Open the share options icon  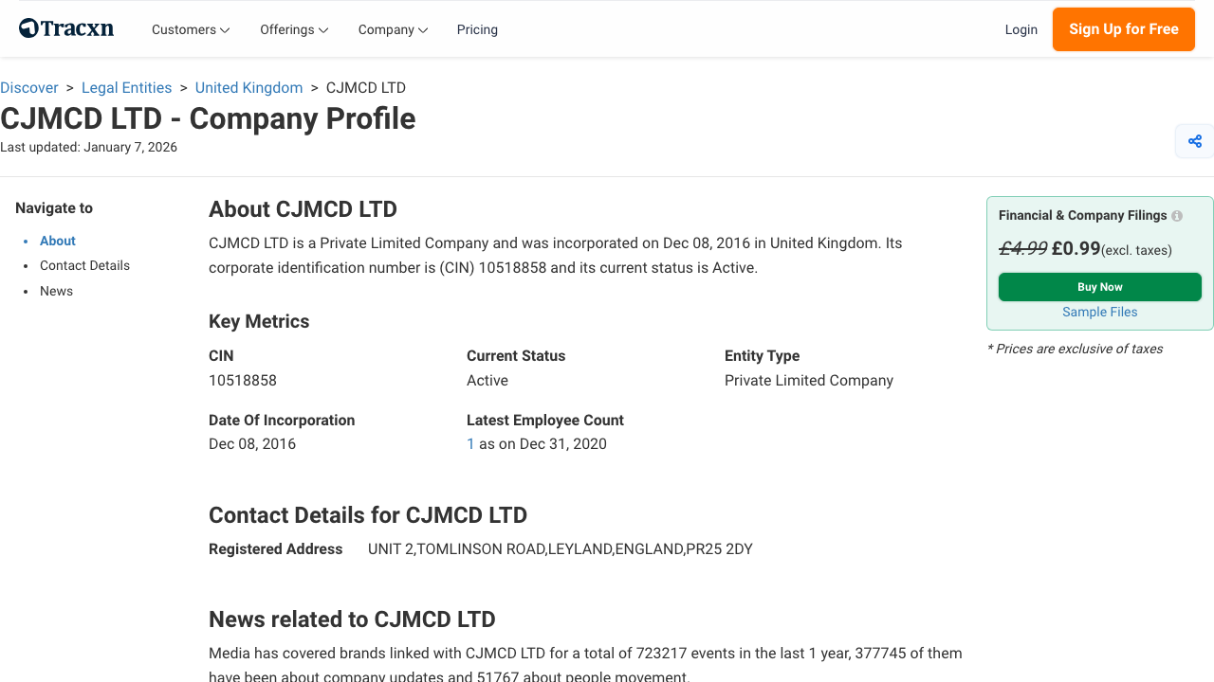[1194, 140]
